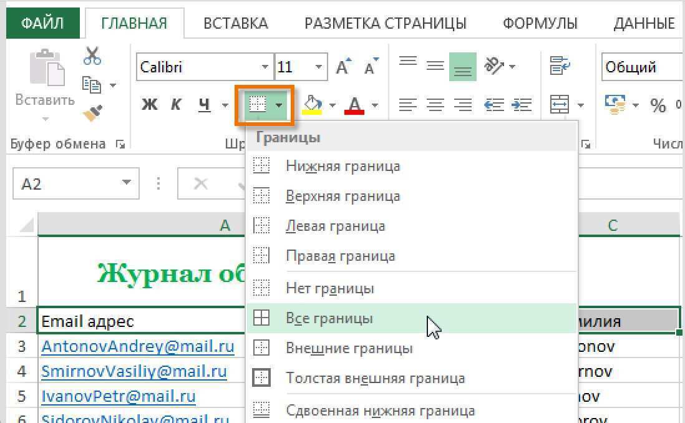Click the Merge and Center icon

coord(560,104)
